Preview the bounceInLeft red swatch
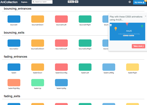147x105 pixels. pos(61,19)
